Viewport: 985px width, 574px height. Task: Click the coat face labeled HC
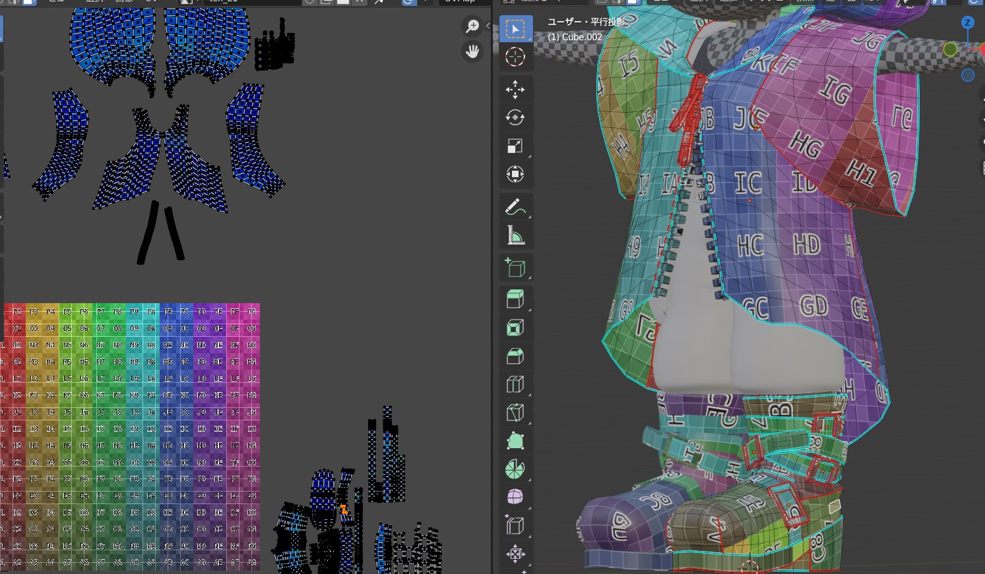(750, 246)
